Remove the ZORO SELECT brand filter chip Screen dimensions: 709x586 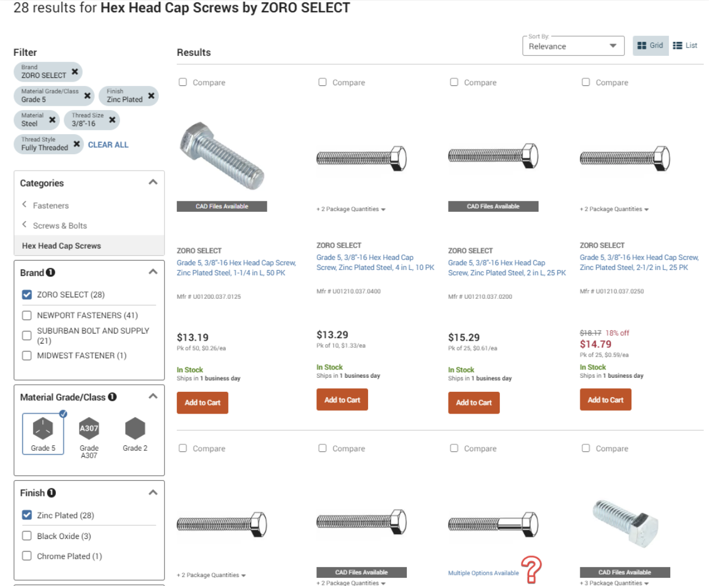(75, 72)
